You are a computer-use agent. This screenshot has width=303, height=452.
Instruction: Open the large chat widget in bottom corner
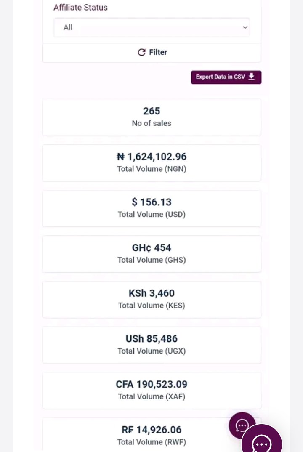(262, 443)
